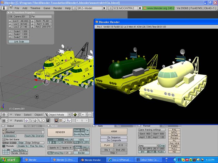
Task: Toggle the Ray tracing option
Action: click(x=82, y=134)
